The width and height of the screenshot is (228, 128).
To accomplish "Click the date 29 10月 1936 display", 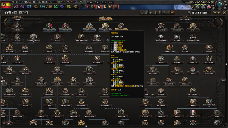I will [202, 2].
